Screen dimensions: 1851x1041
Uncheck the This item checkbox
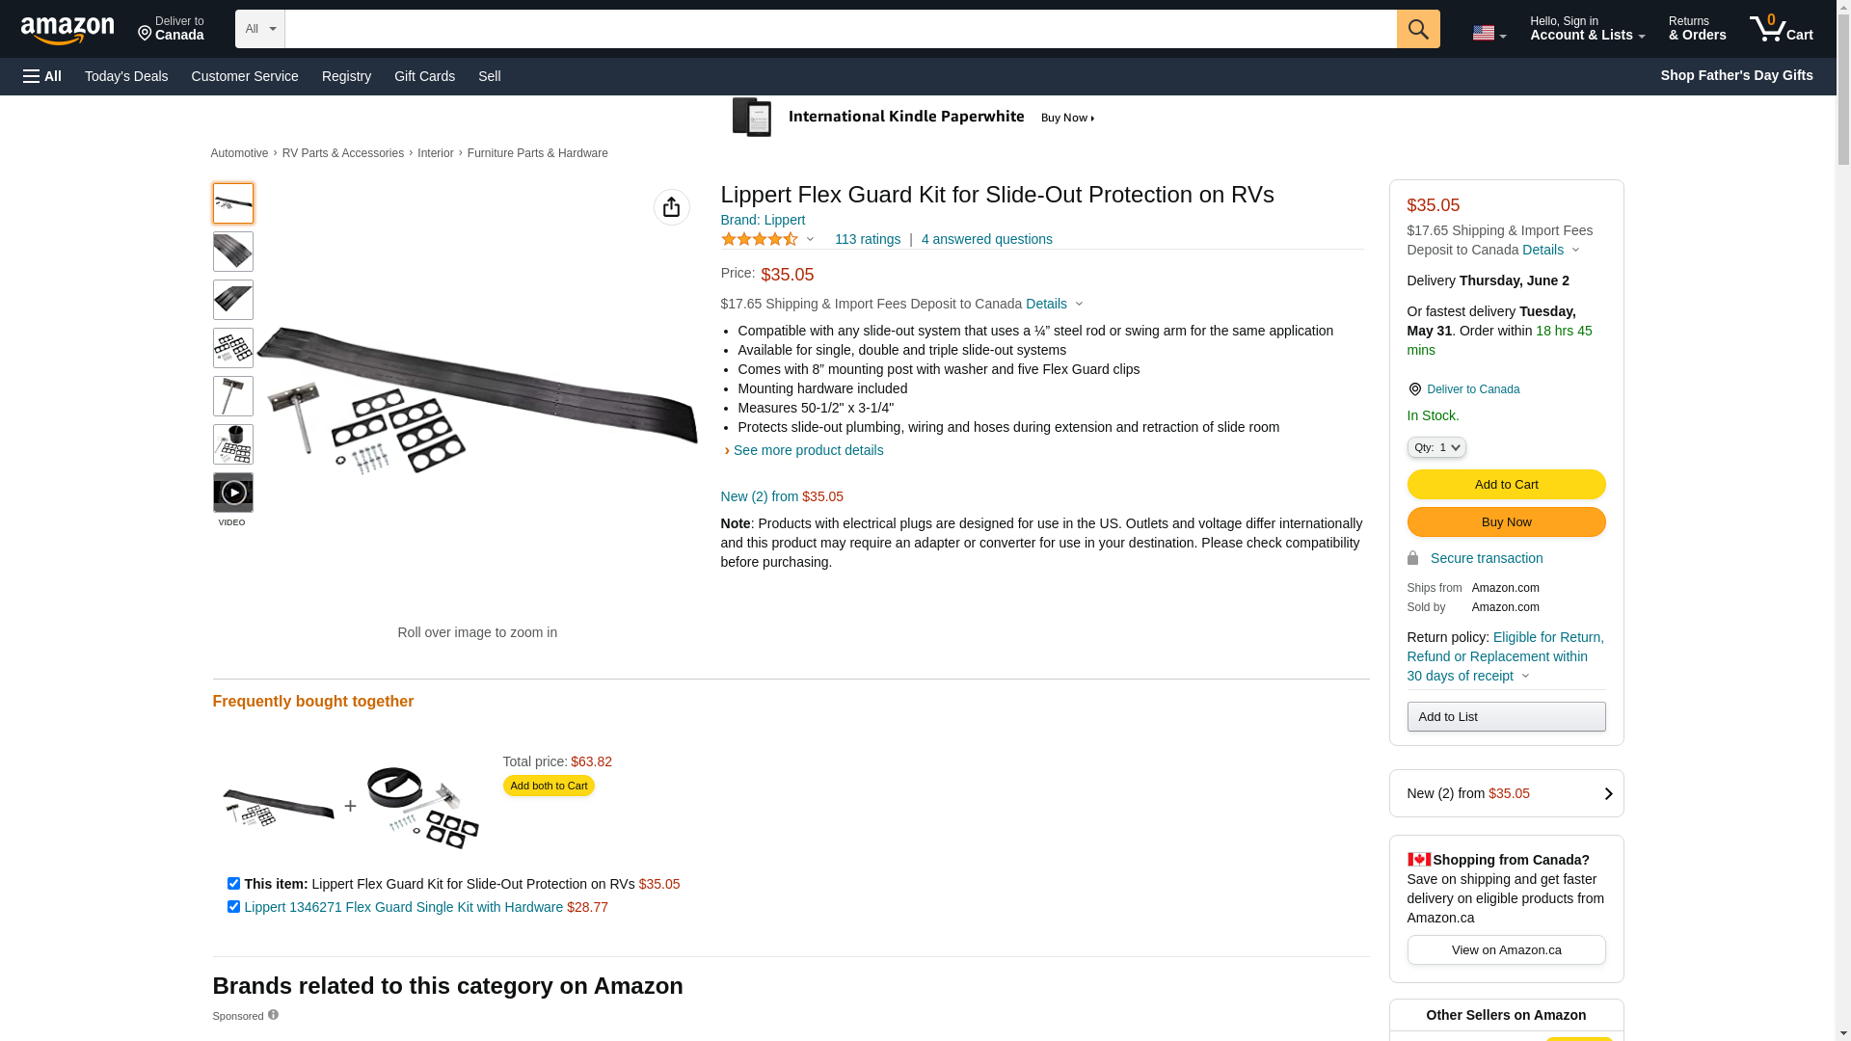[233, 884]
